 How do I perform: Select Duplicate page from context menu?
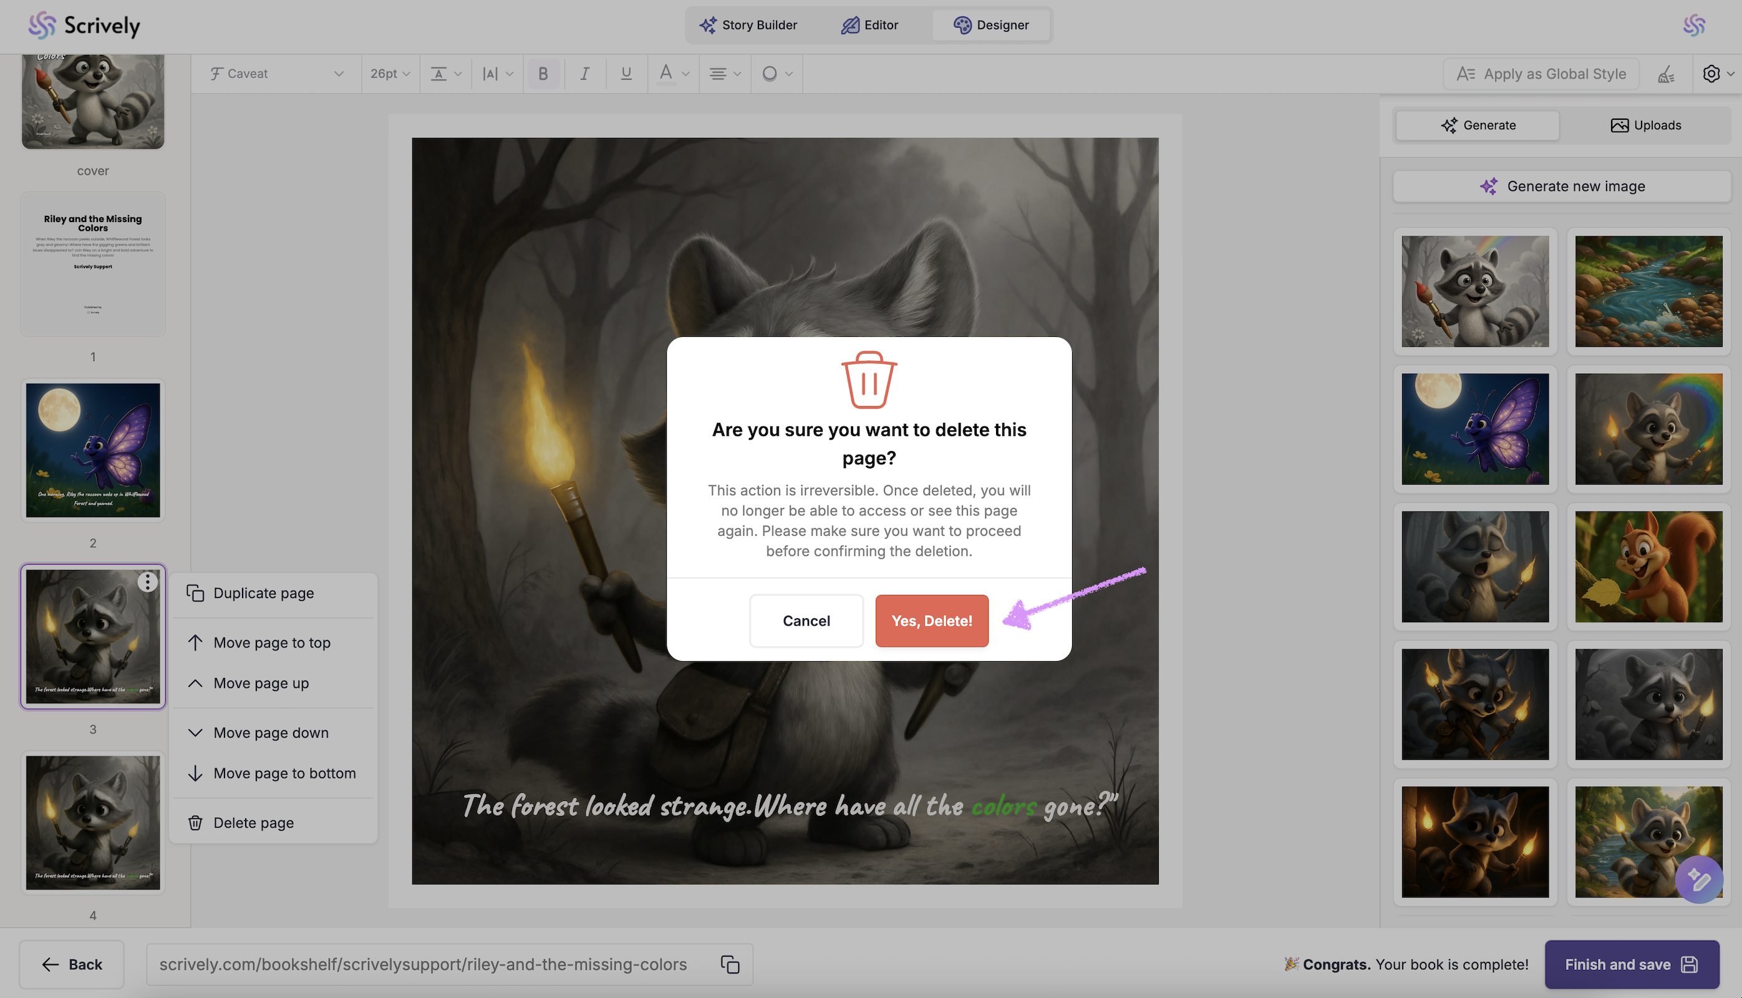point(263,593)
